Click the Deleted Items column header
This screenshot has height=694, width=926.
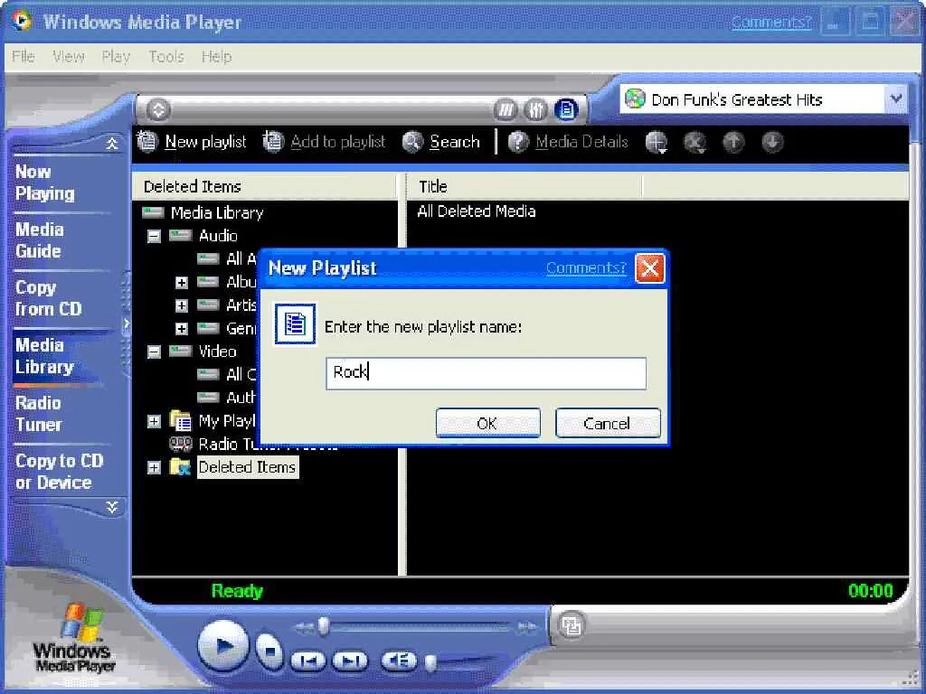click(265, 186)
